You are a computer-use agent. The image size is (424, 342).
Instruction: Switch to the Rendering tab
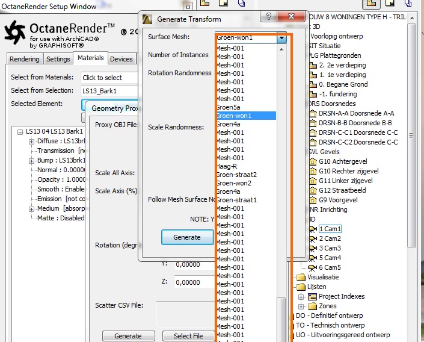click(24, 59)
